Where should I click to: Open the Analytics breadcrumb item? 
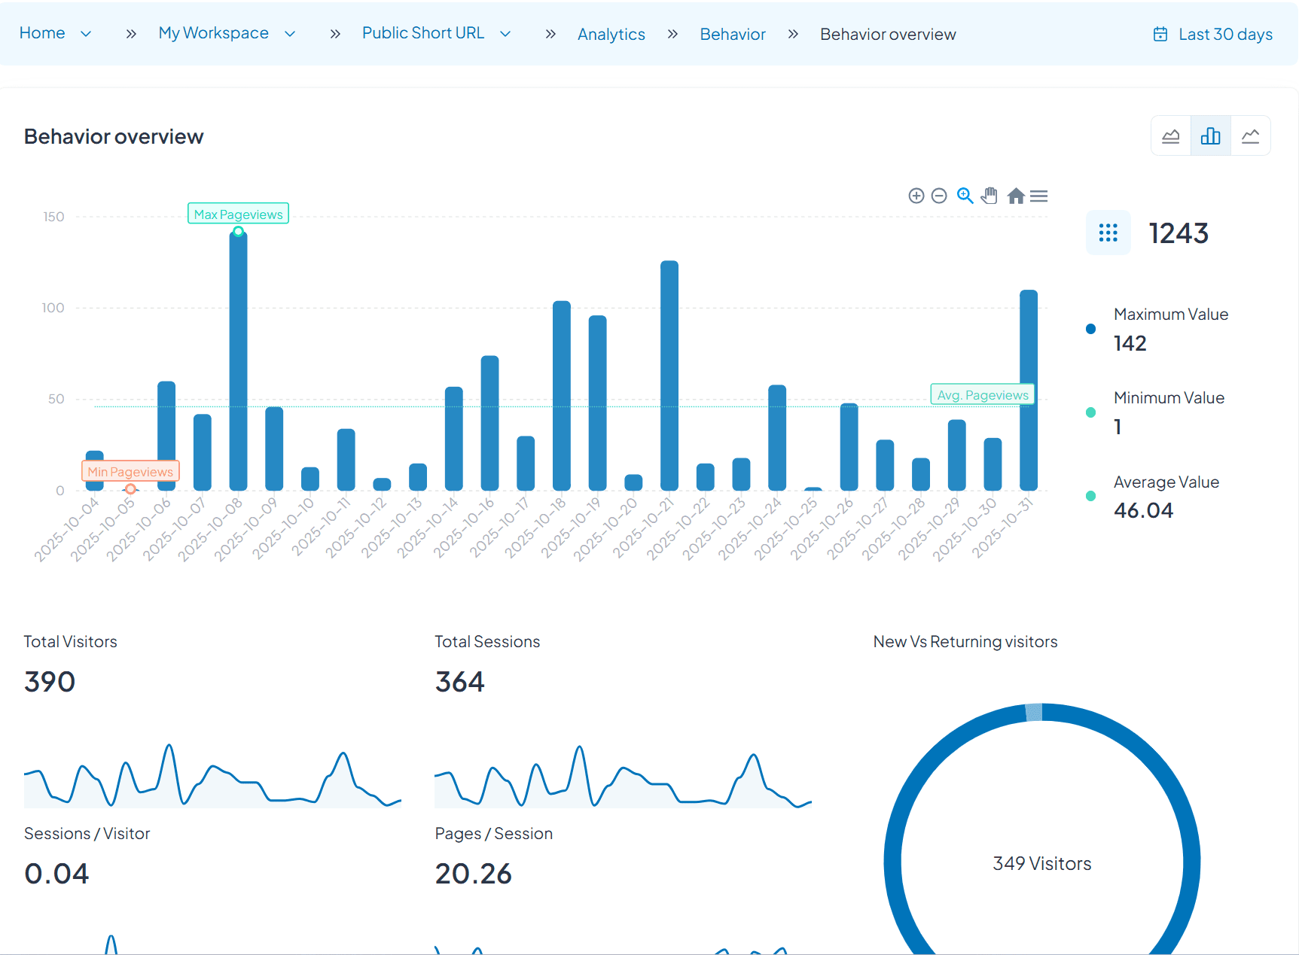(x=611, y=34)
